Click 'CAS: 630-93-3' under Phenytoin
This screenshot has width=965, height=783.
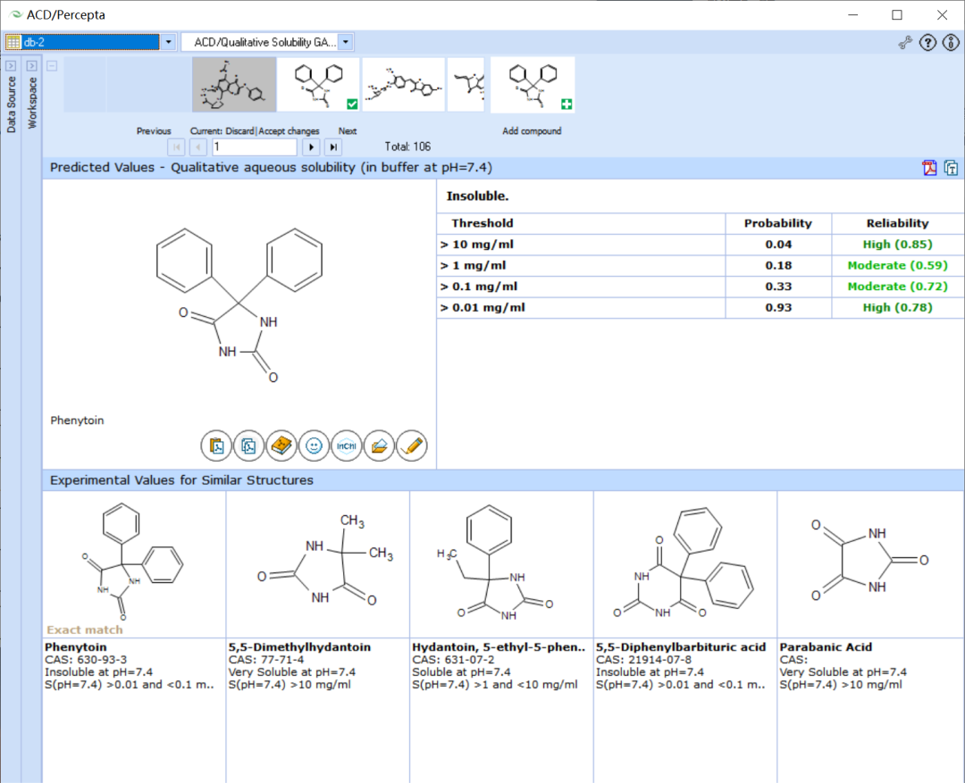coord(86,660)
